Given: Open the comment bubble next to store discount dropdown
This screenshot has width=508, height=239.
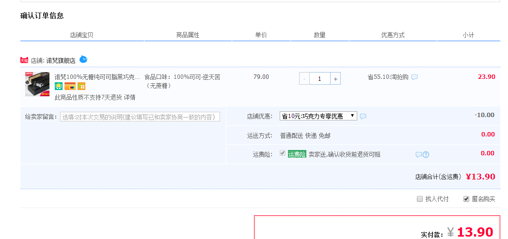Looking at the screenshot, I should (x=363, y=117).
